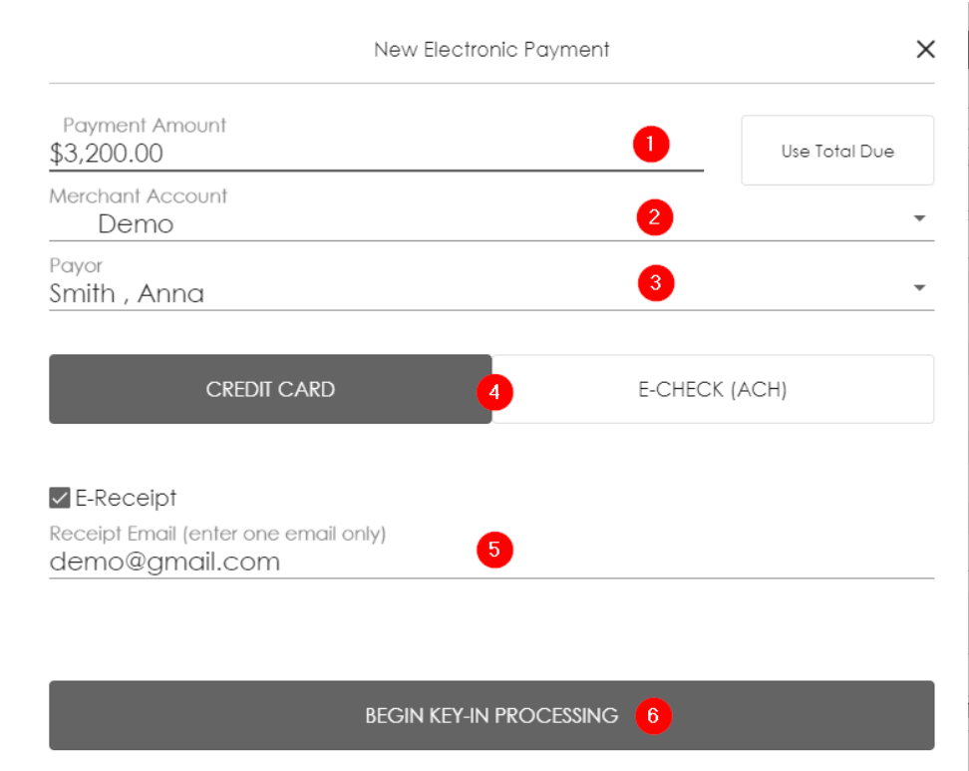Click the red number 2 marker
This screenshot has width=969, height=771.
(x=654, y=216)
